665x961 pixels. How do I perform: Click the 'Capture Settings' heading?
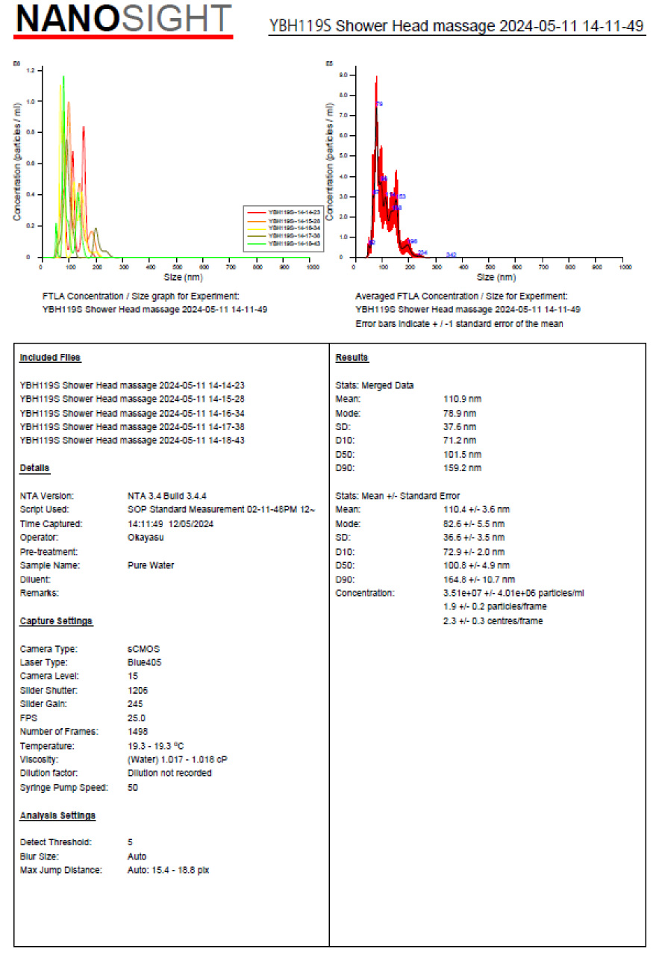(57, 621)
